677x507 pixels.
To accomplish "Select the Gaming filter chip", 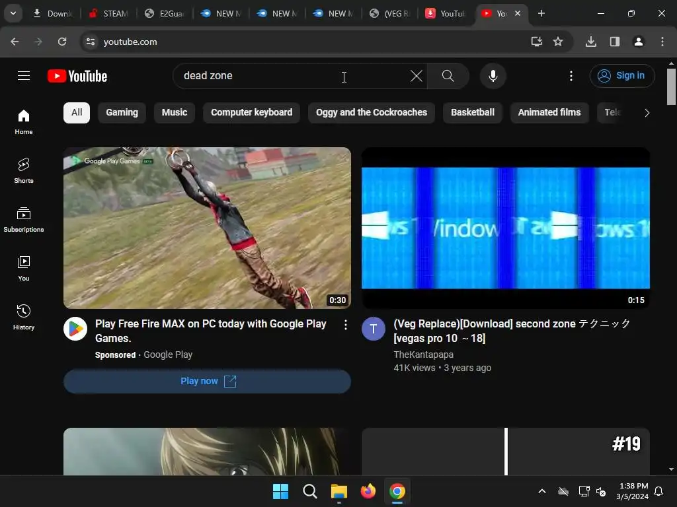I will click(x=122, y=113).
